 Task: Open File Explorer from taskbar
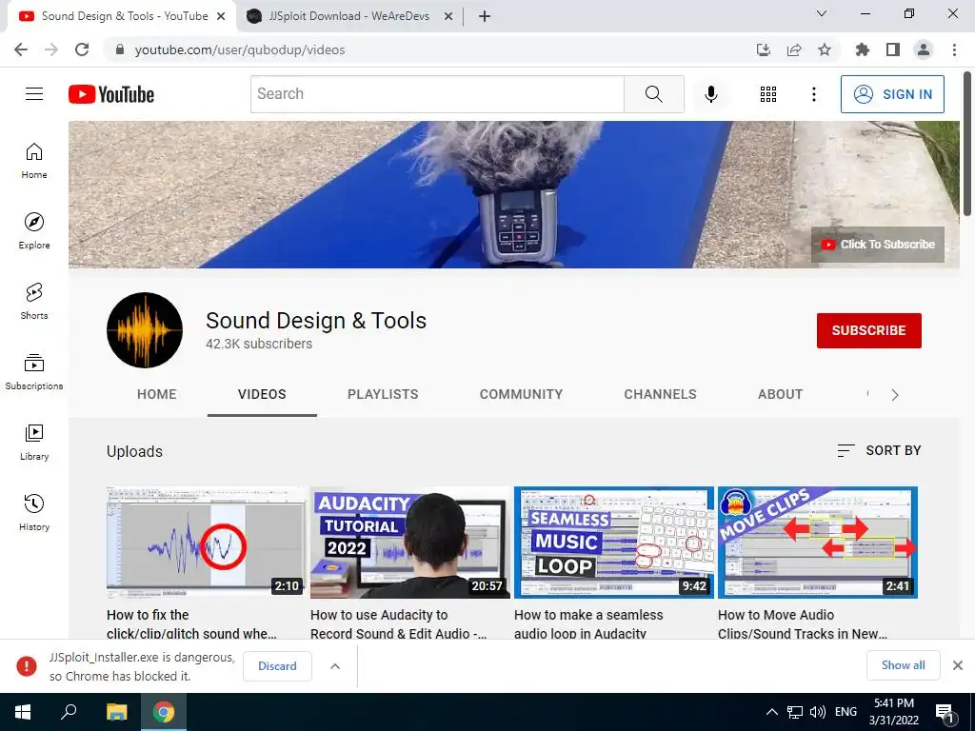[116, 712]
